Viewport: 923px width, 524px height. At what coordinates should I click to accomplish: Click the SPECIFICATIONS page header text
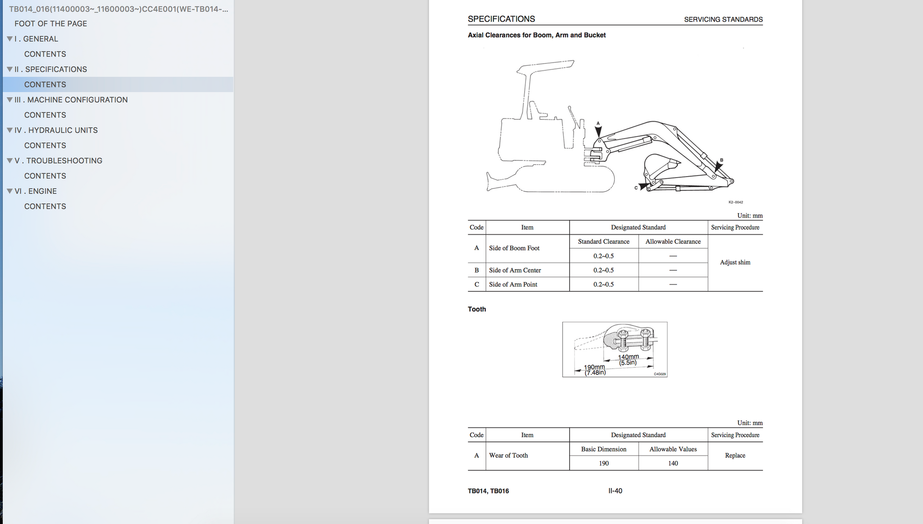tap(501, 19)
